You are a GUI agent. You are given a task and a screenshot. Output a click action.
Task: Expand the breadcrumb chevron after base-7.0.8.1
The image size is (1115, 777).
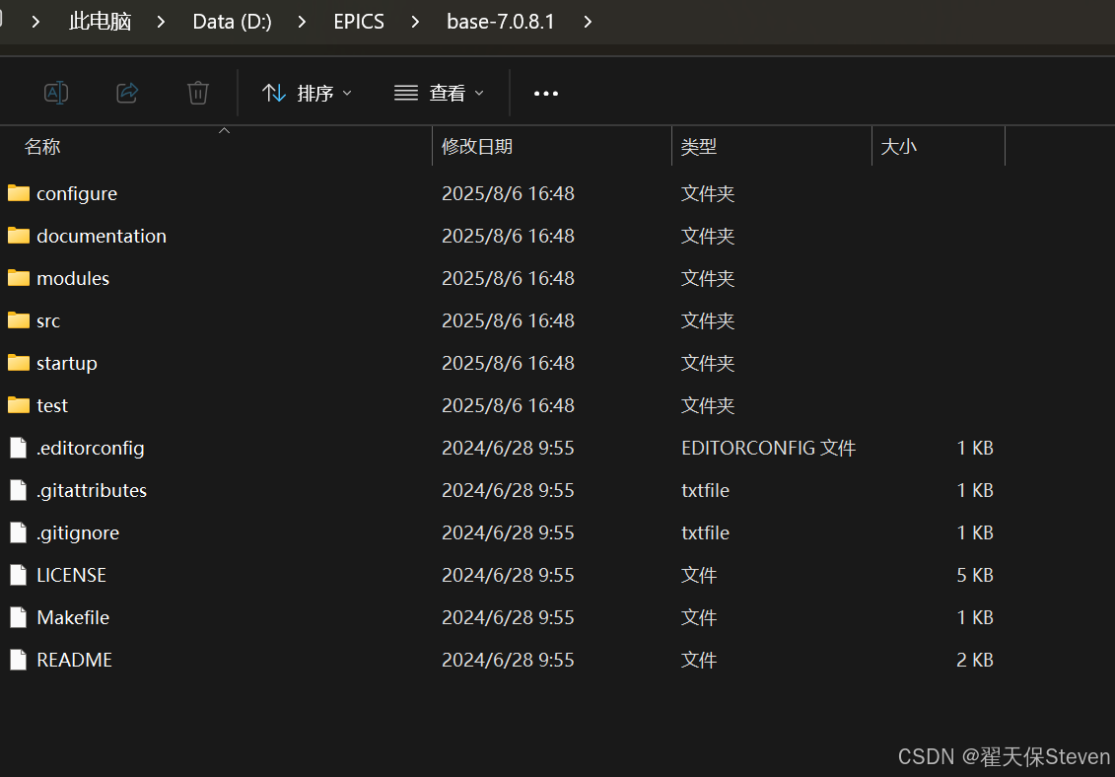click(x=588, y=21)
